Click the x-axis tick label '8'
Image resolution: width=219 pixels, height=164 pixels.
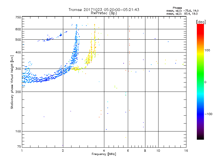pos(145,151)
